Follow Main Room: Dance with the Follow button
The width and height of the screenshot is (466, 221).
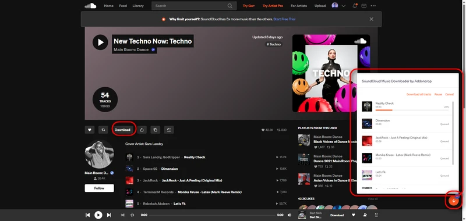pyautogui.click(x=99, y=188)
